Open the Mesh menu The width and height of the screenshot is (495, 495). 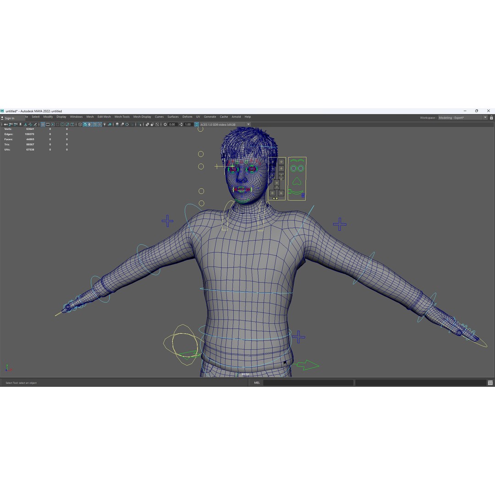click(x=90, y=117)
